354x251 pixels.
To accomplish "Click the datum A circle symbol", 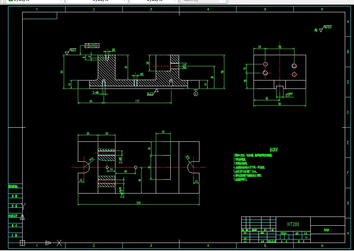I will coord(196,94).
